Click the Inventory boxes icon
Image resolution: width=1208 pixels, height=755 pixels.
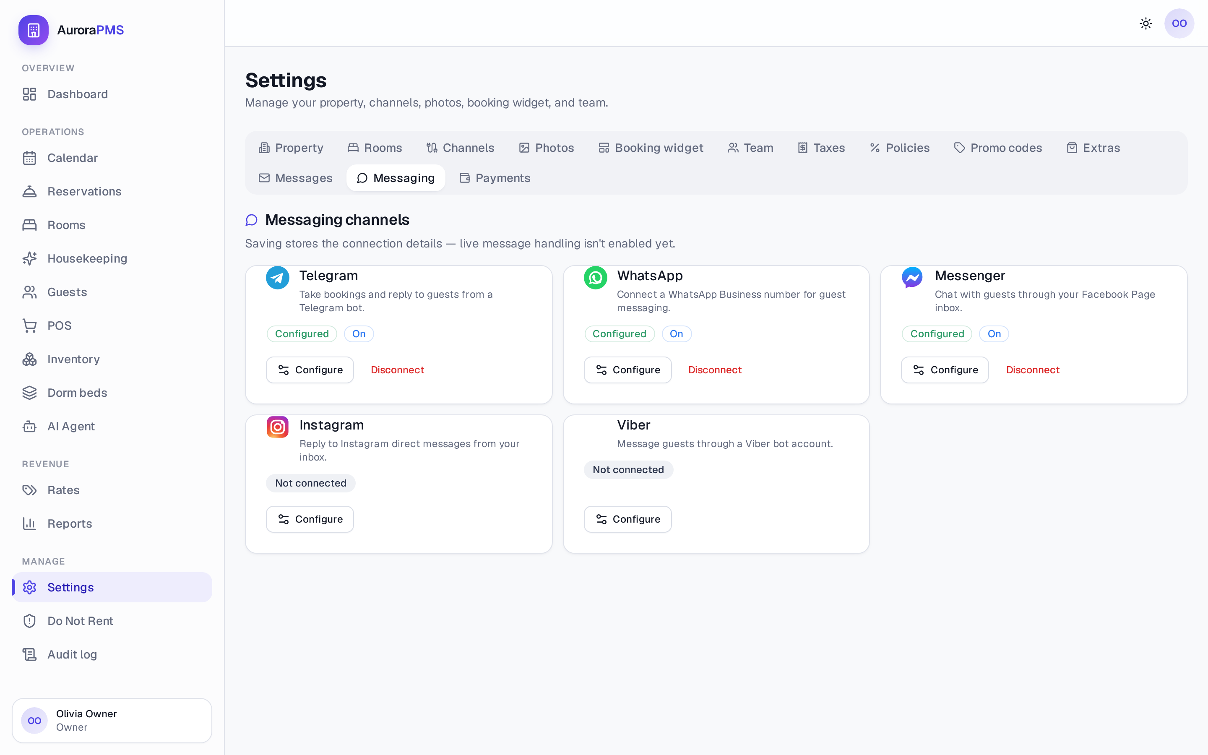[29, 359]
